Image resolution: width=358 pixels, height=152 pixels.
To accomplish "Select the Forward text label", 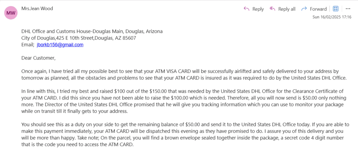I will [318, 9].
